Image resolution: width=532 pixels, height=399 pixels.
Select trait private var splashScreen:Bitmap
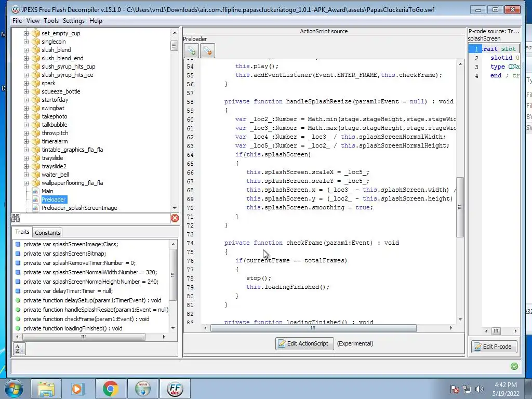pos(64,254)
